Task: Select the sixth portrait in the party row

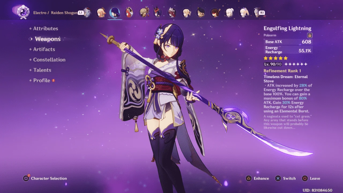Action: pos(158,12)
